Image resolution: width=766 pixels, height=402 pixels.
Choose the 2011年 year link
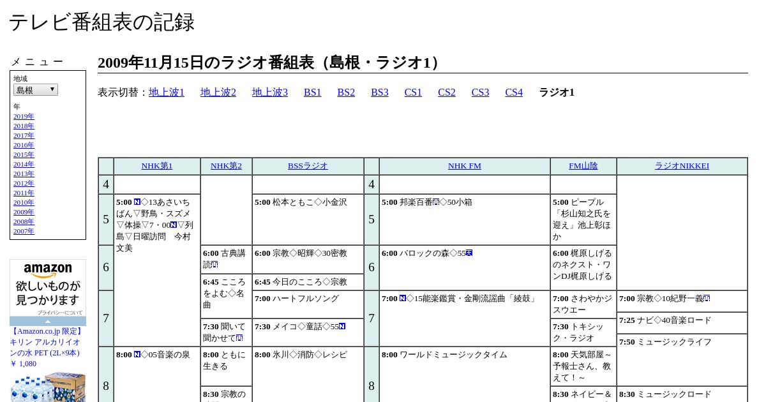pyautogui.click(x=24, y=193)
